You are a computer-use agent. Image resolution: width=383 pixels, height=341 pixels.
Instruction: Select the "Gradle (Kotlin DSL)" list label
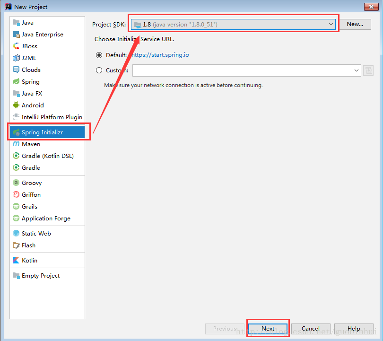[x=48, y=156]
